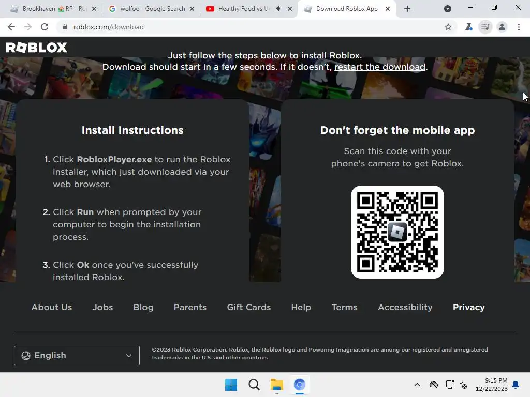Open Parents footer link
The height and width of the screenshot is (397, 530).
(x=190, y=307)
